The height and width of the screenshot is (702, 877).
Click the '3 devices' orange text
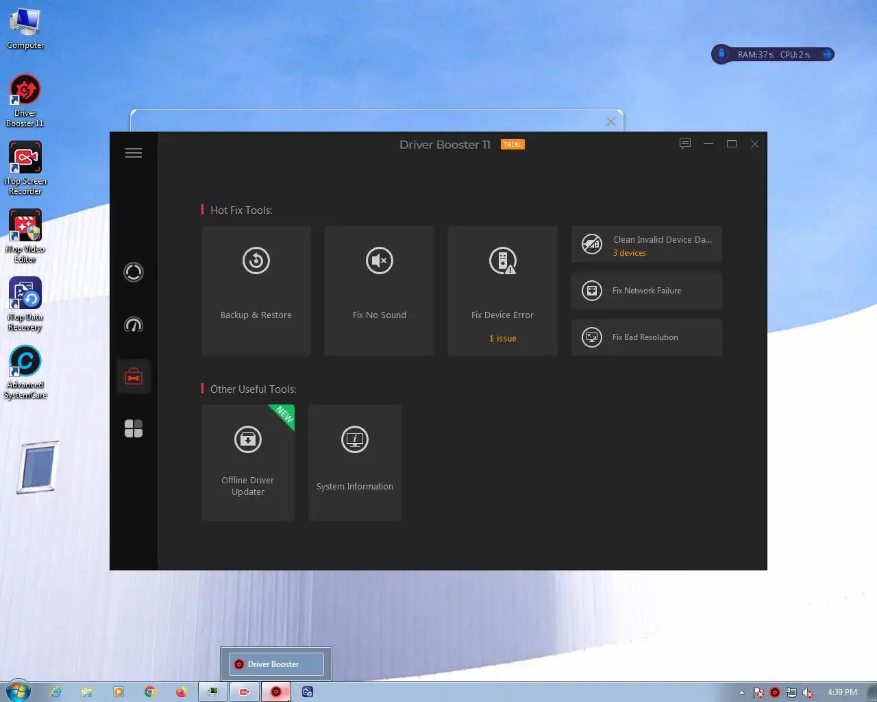(x=630, y=253)
